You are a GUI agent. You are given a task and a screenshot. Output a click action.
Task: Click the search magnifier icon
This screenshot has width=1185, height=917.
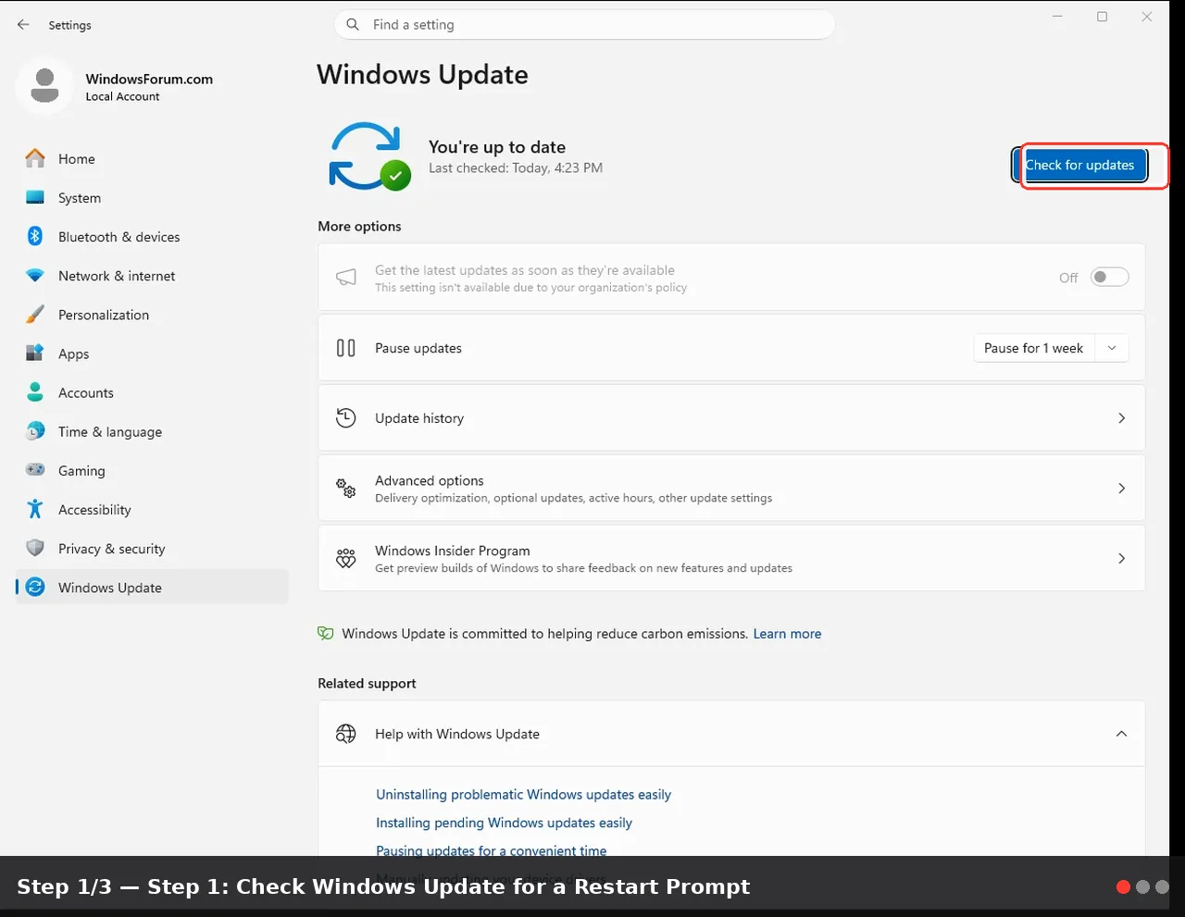353,25
